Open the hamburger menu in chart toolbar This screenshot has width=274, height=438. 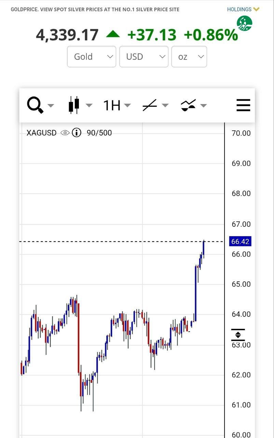click(x=243, y=105)
